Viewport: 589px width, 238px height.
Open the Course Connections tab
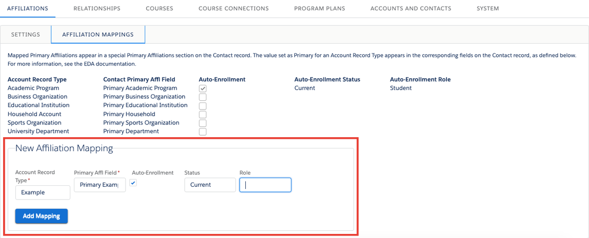point(233,9)
